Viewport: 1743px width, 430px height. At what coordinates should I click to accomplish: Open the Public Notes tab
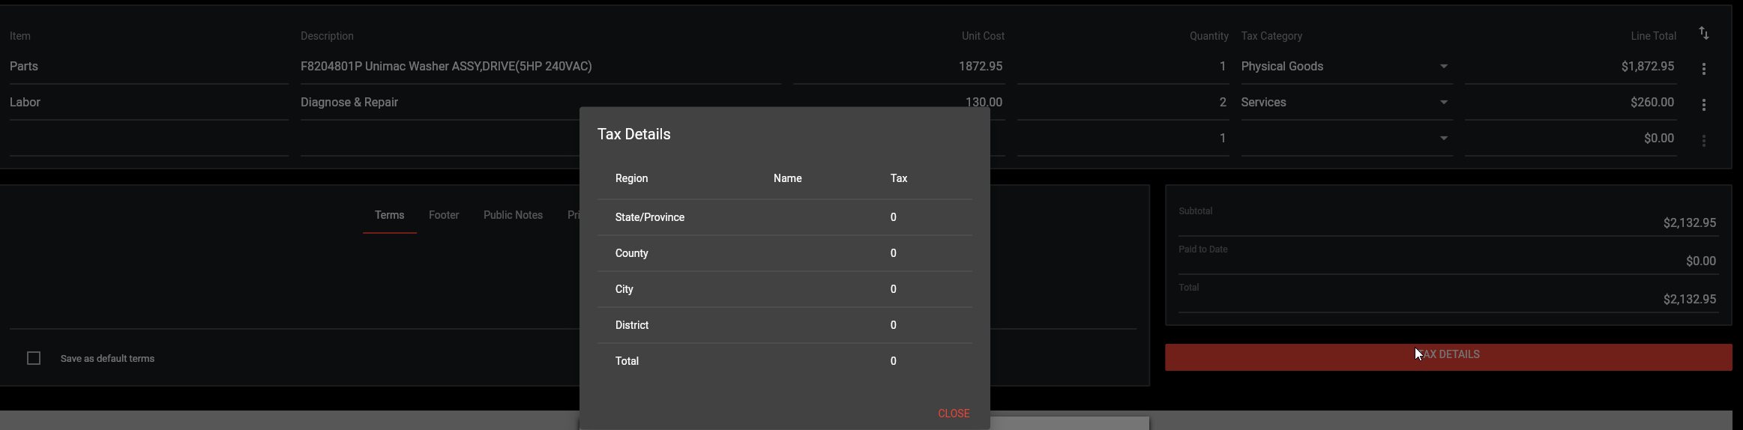pyautogui.click(x=513, y=215)
